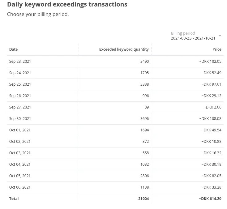
Task: Click the total quantity 21004 cell
Action: pyautogui.click(x=143, y=199)
